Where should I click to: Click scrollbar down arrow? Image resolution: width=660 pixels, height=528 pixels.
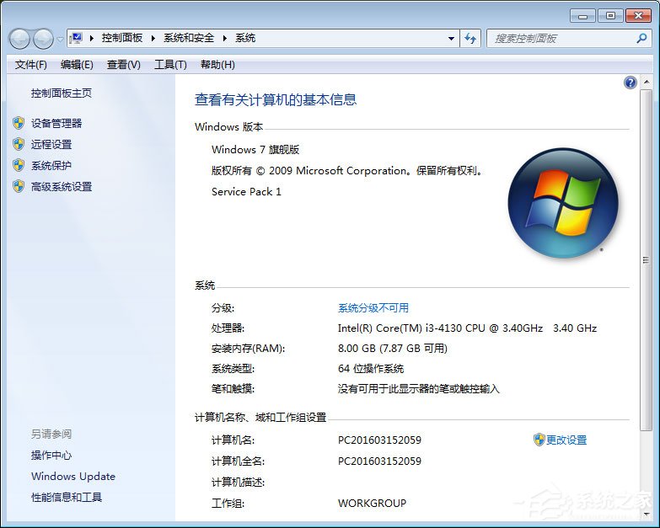tap(646, 515)
